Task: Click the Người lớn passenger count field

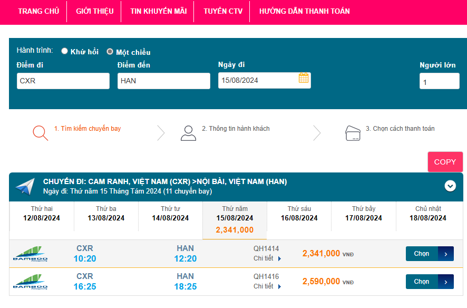Action: (439, 82)
